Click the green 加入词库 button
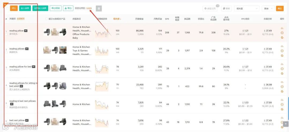 coord(25,8)
